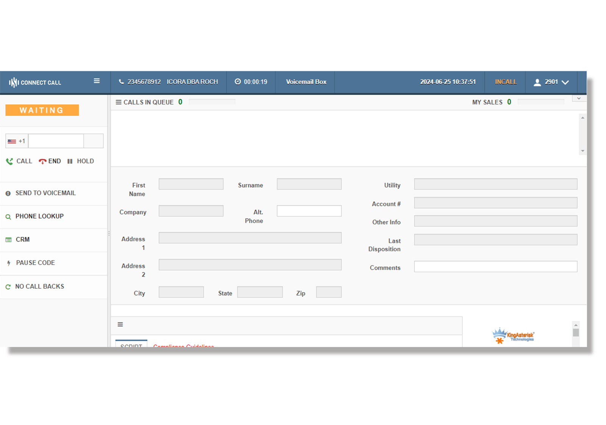Hang up using the red END icon
606x425 pixels.
click(42, 161)
